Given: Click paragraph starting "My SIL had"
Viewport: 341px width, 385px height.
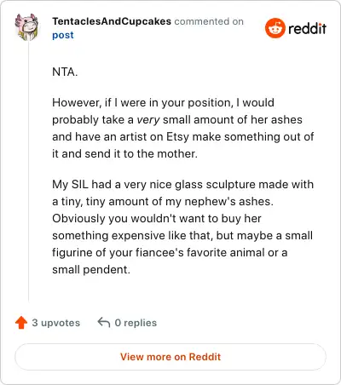Looking at the screenshot, I should pos(183,227).
